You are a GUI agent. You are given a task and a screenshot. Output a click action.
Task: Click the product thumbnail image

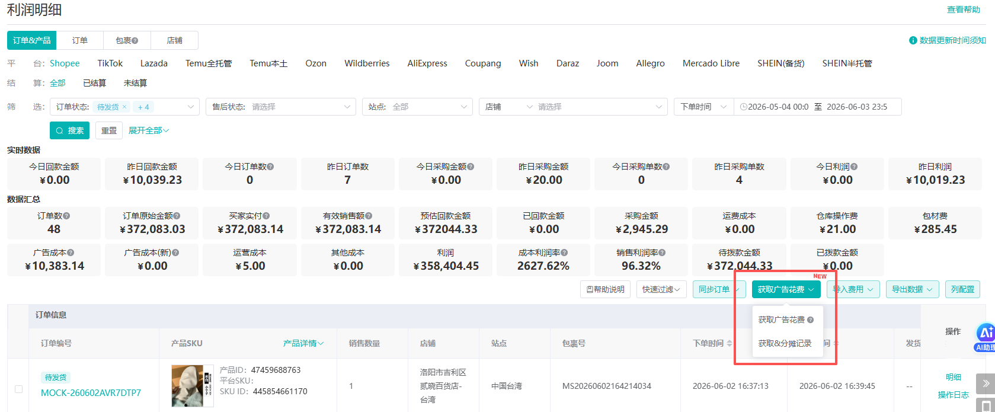(x=193, y=386)
